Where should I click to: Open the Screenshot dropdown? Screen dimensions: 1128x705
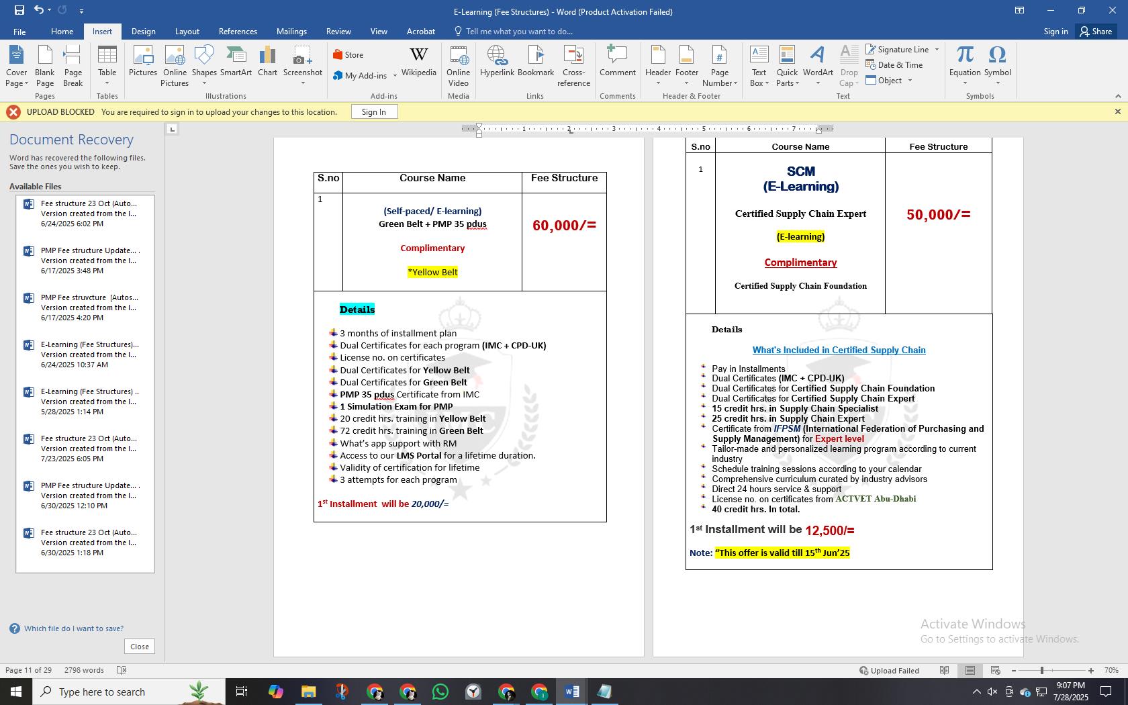303,77
